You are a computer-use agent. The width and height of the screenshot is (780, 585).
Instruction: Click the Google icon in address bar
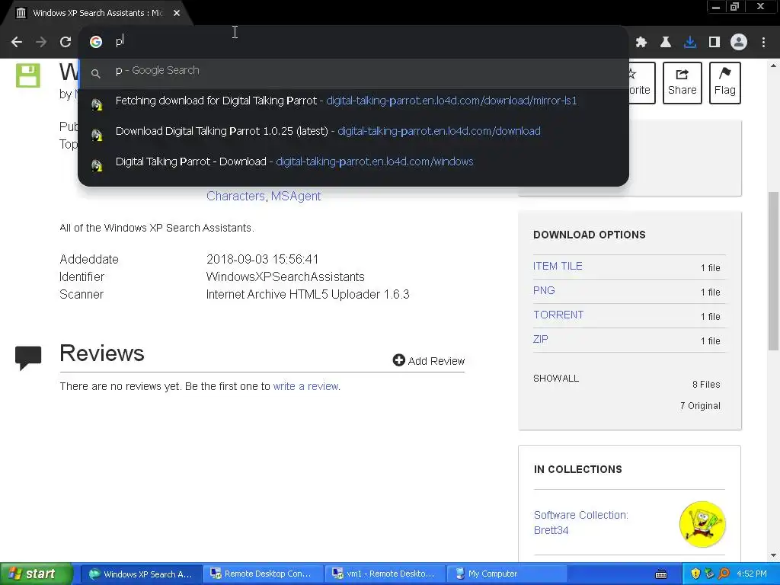point(96,42)
